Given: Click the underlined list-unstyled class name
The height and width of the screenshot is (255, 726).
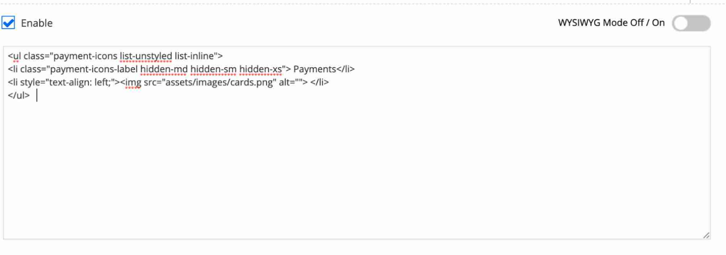Looking at the screenshot, I should [146, 56].
